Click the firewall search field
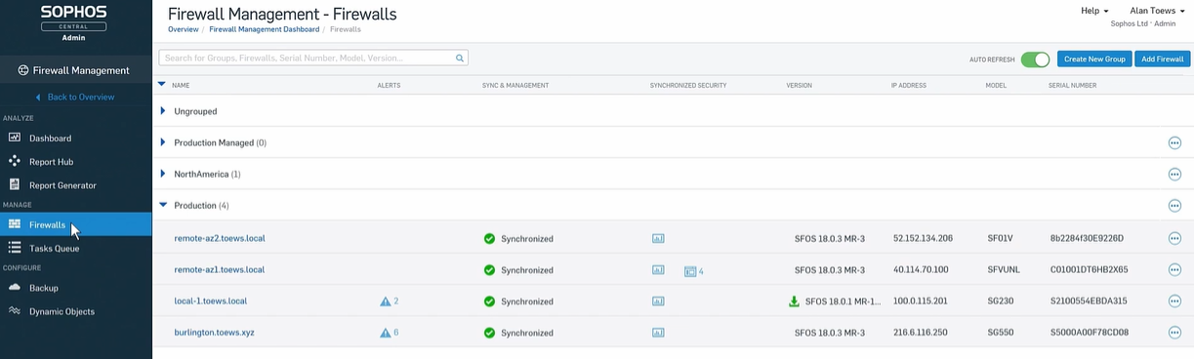This screenshot has height=359, width=1194. tap(313, 59)
